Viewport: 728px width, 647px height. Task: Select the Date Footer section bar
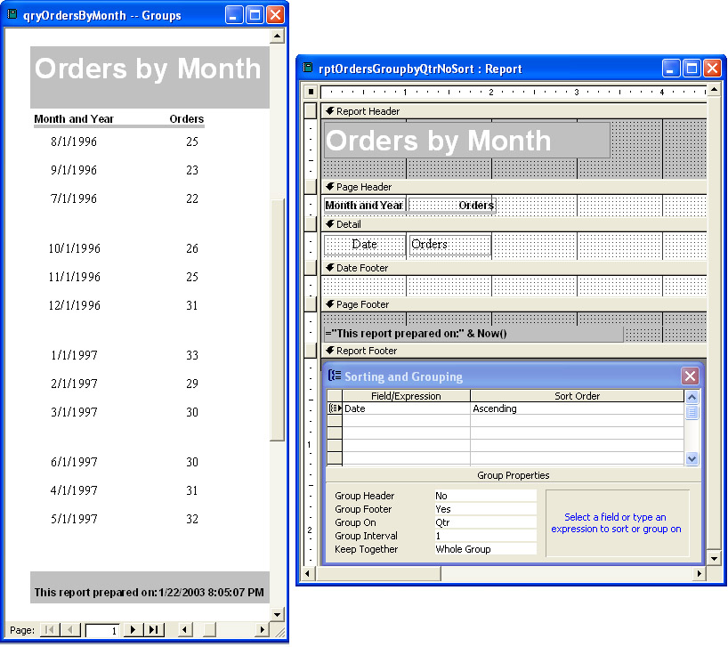(x=514, y=267)
